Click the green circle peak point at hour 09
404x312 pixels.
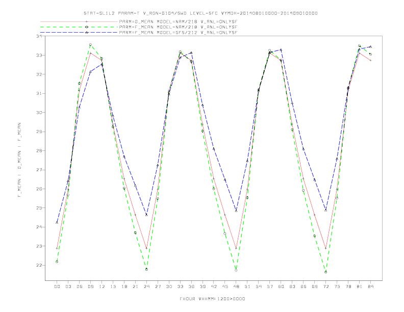(x=90, y=45)
